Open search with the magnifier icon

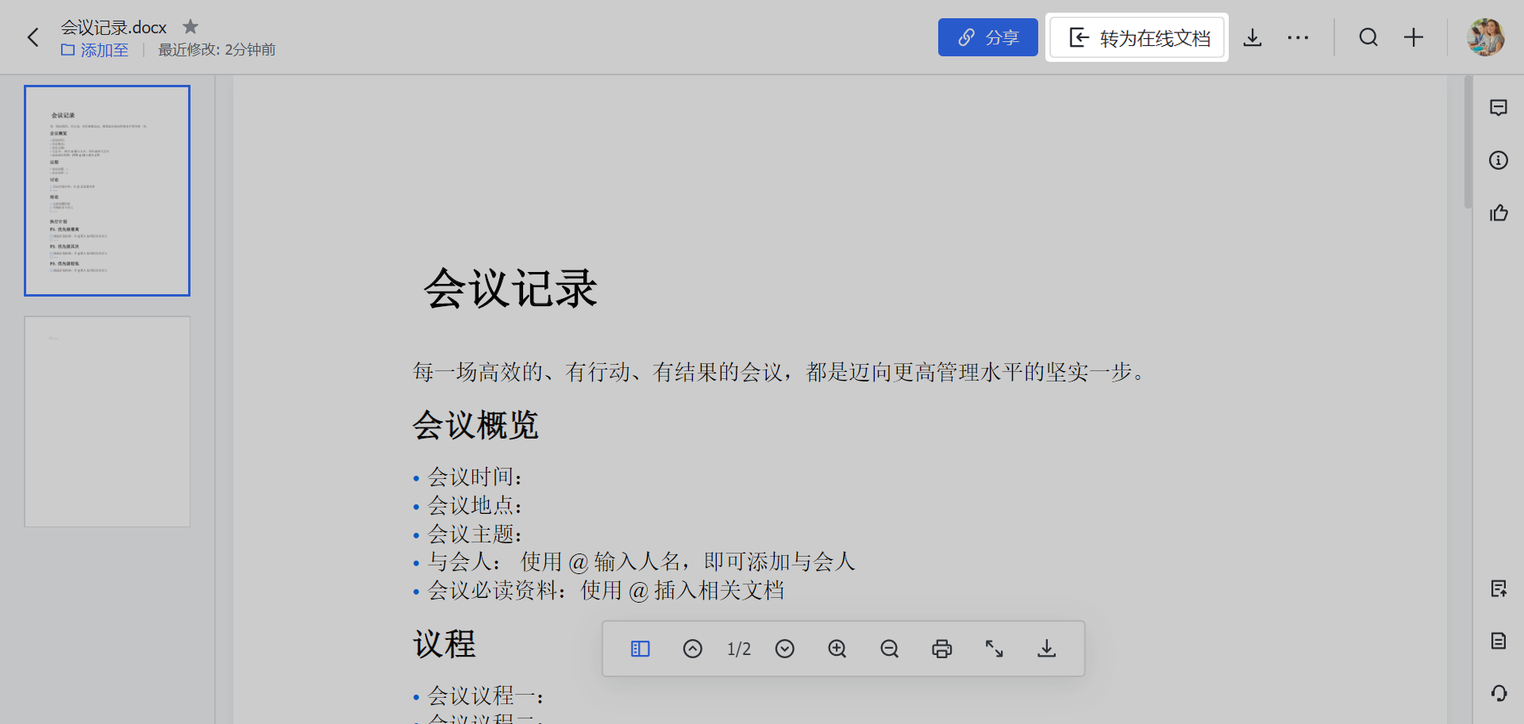tap(1368, 37)
